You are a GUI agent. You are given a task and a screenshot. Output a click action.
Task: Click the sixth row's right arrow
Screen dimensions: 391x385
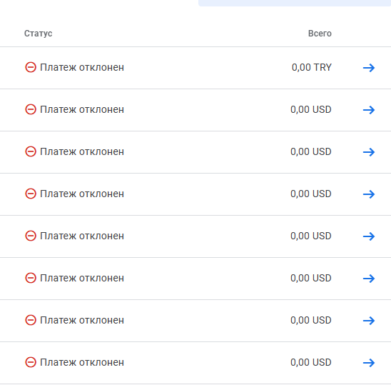click(369, 279)
